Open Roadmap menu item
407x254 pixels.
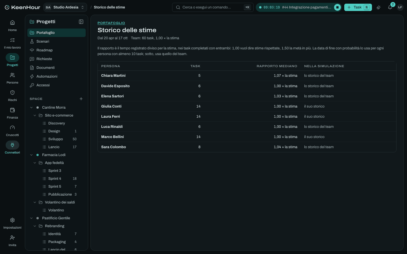[57, 50]
